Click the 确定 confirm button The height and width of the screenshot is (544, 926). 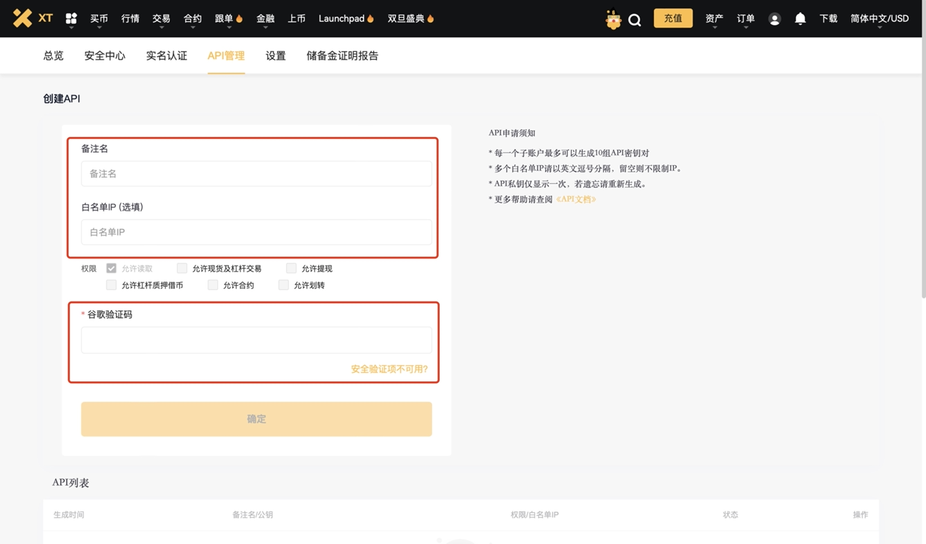257,419
